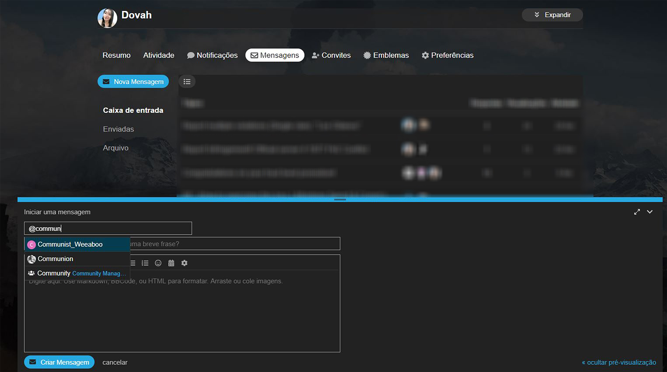The height and width of the screenshot is (372, 667).
Task: Hide preview via ocultar pré-visualização
Action: coord(619,362)
